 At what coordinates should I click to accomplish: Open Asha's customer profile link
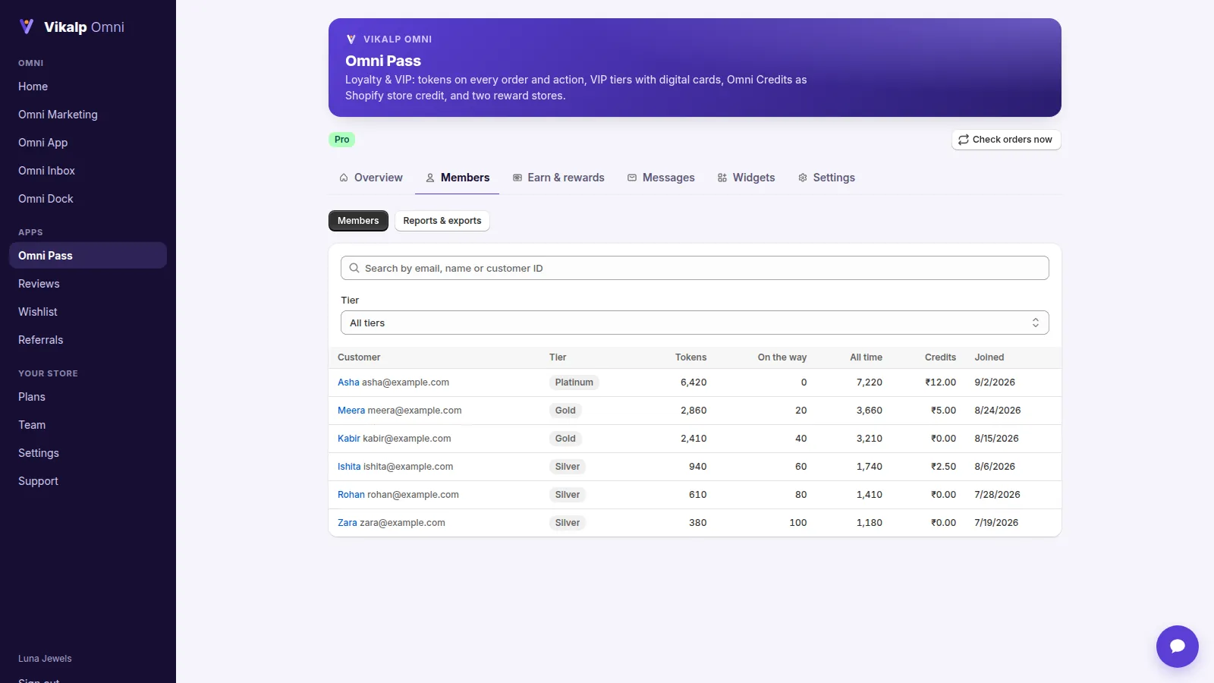tap(348, 382)
